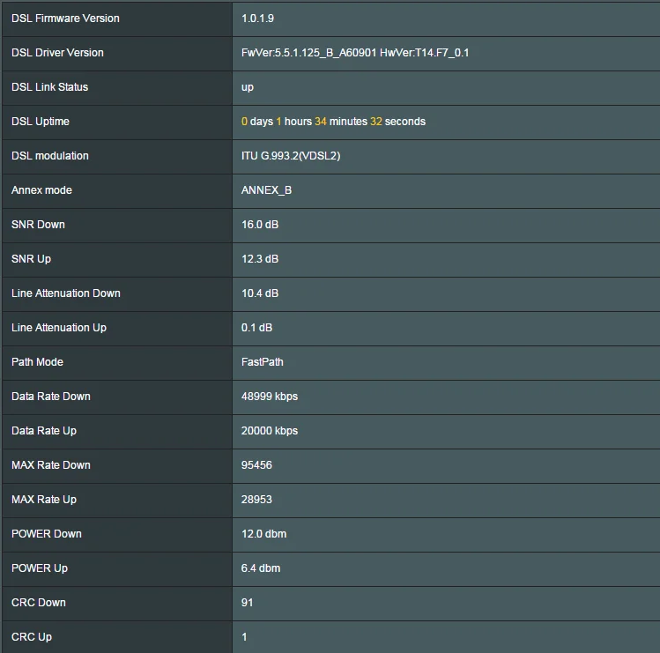
Task: Select the CRC Down value 91
Action: [247, 603]
